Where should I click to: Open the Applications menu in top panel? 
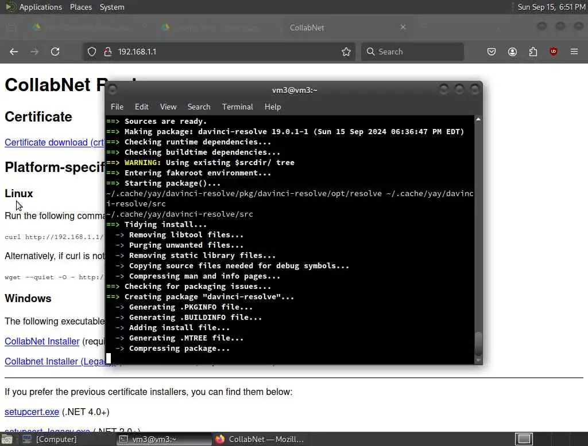tap(41, 7)
